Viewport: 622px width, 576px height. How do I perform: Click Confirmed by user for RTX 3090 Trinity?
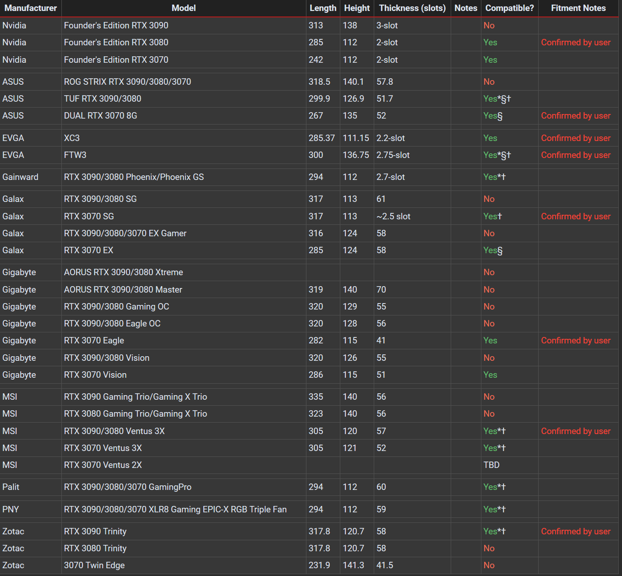coord(576,532)
